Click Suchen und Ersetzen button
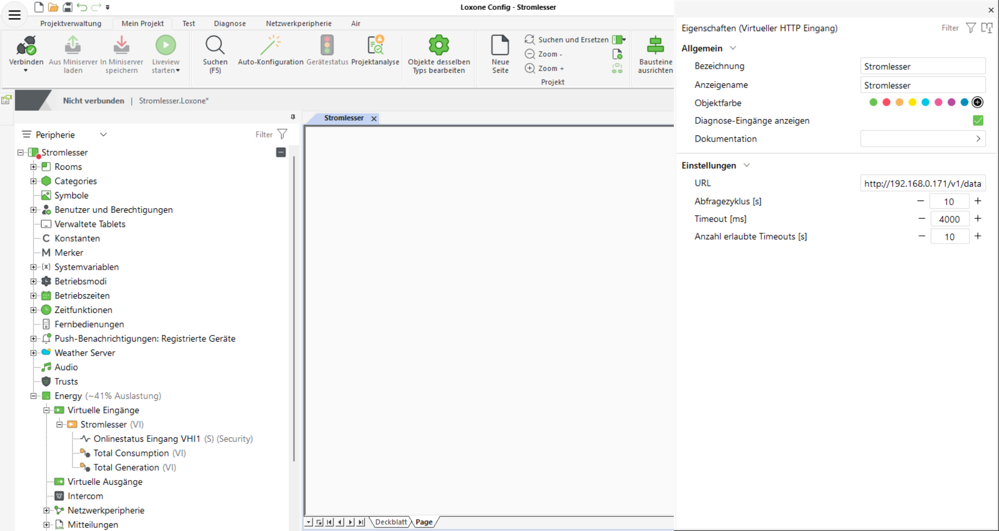Image resolution: width=999 pixels, height=531 pixels. tap(567, 40)
